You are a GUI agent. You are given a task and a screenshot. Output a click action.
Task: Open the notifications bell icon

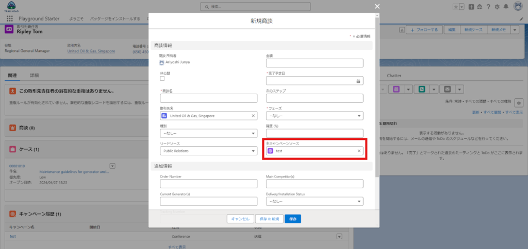click(x=505, y=7)
